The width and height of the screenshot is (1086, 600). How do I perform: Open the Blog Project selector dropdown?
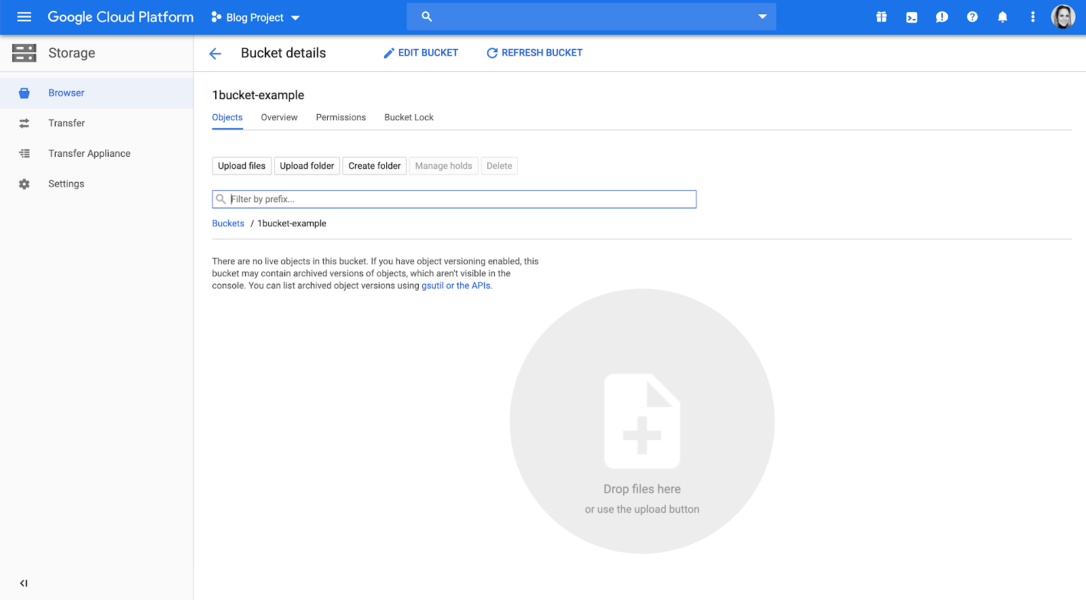255,18
